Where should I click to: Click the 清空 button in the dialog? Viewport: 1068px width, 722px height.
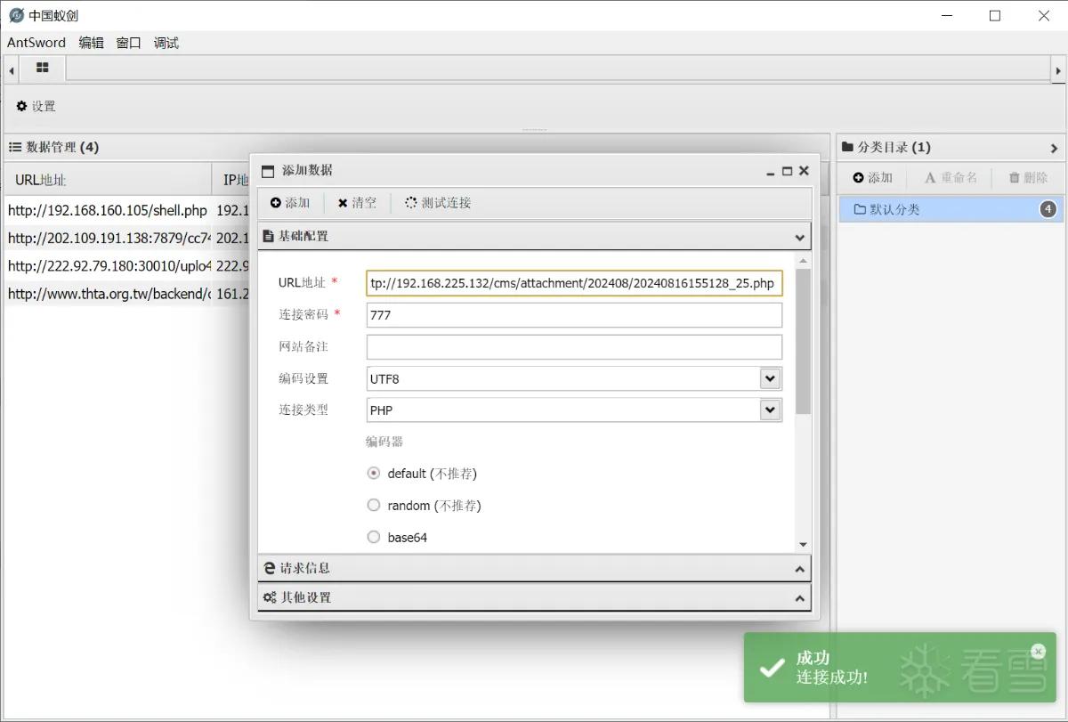[x=357, y=203]
